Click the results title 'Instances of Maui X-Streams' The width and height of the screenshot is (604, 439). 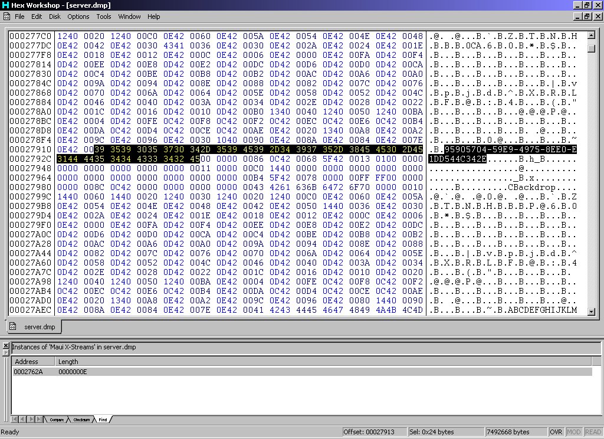pyautogui.click(x=74, y=347)
